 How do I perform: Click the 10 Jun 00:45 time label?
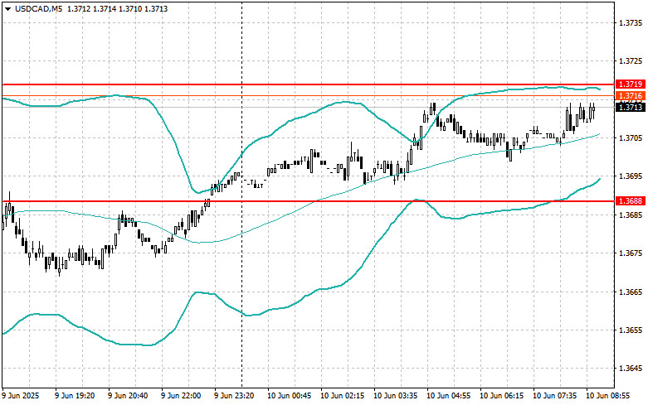point(290,396)
